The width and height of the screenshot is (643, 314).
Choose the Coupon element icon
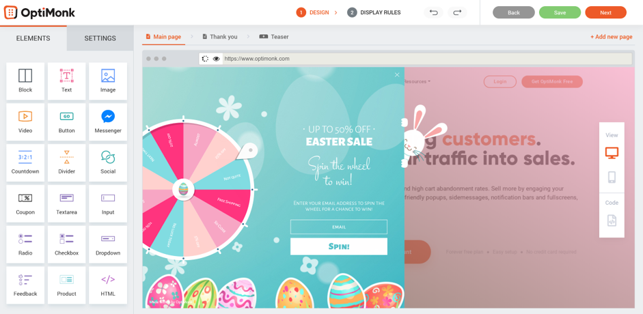coord(25,198)
